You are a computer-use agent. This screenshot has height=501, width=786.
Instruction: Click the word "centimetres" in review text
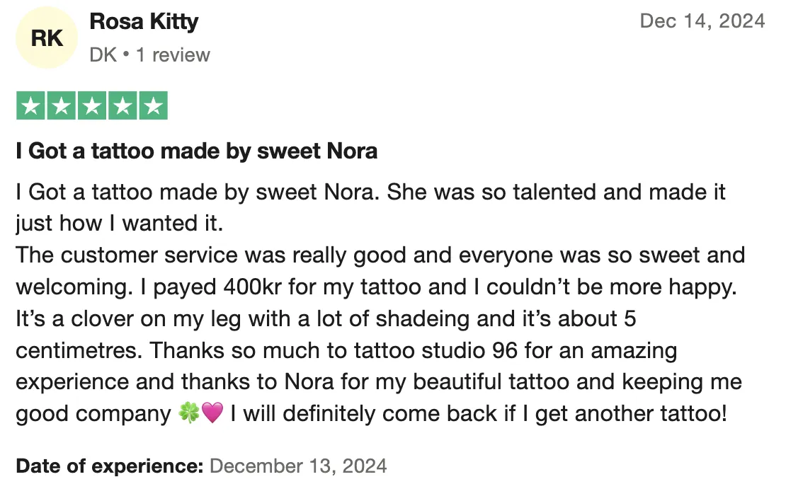[79, 350]
